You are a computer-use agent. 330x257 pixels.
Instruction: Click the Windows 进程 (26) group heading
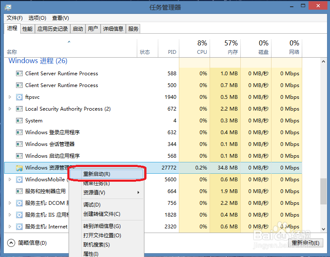(x=38, y=61)
